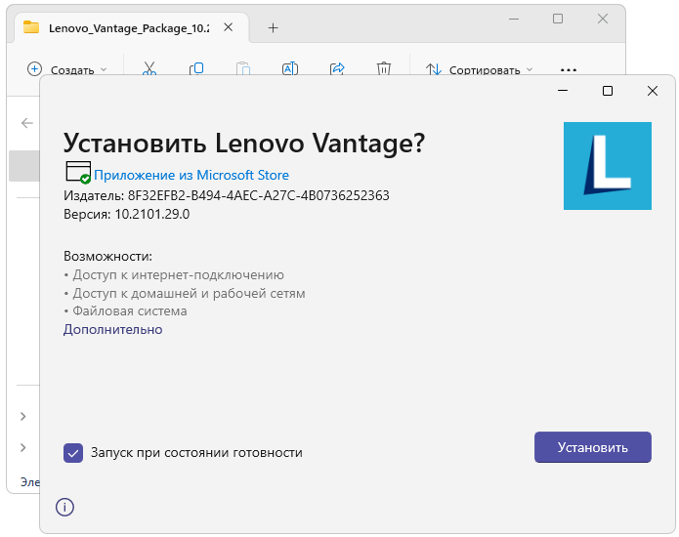The height and width of the screenshot is (537, 679).
Task: Go back using the Explorer back arrow
Action: coord(26,123)
